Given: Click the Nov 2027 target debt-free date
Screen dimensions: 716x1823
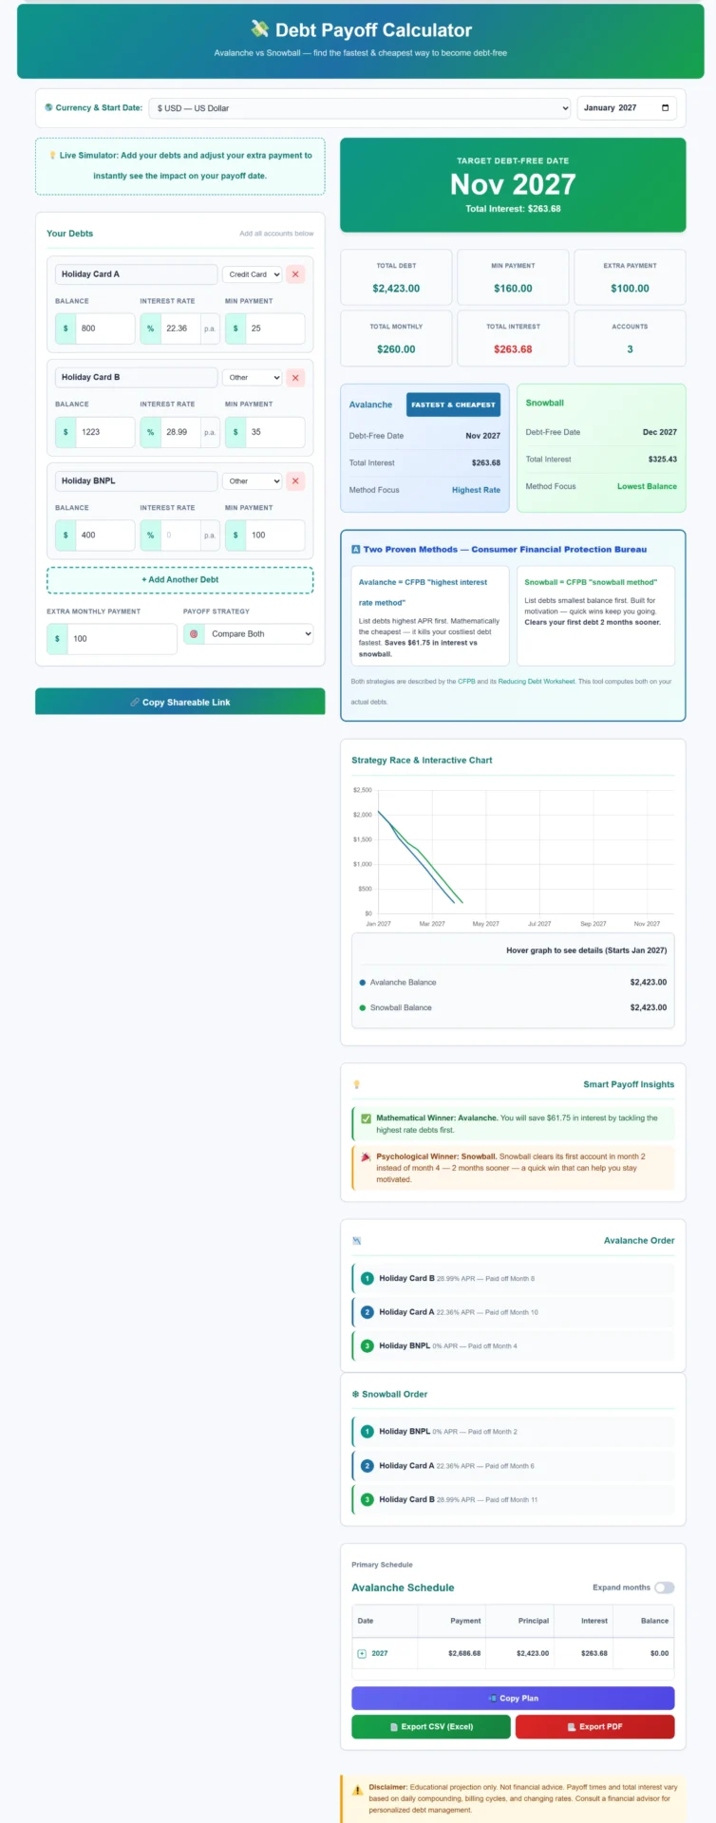Looking at the screenshot, I should [x=513, y=184].
